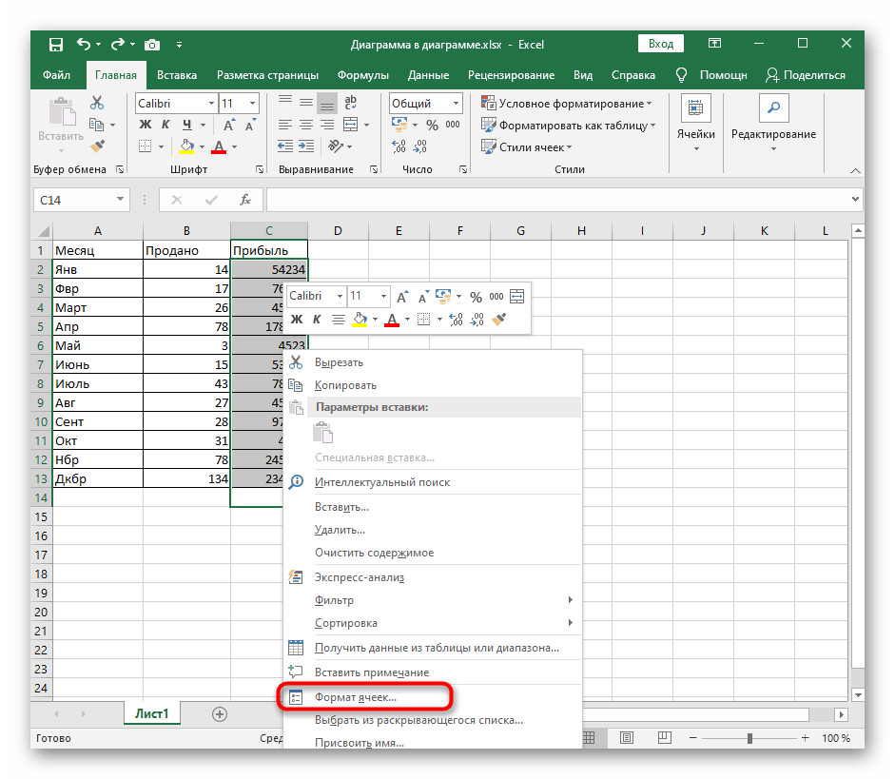Screen dimensions: 895x779
Task: Choose Вырезать in context menu
Action: click(x=433, y=362)
